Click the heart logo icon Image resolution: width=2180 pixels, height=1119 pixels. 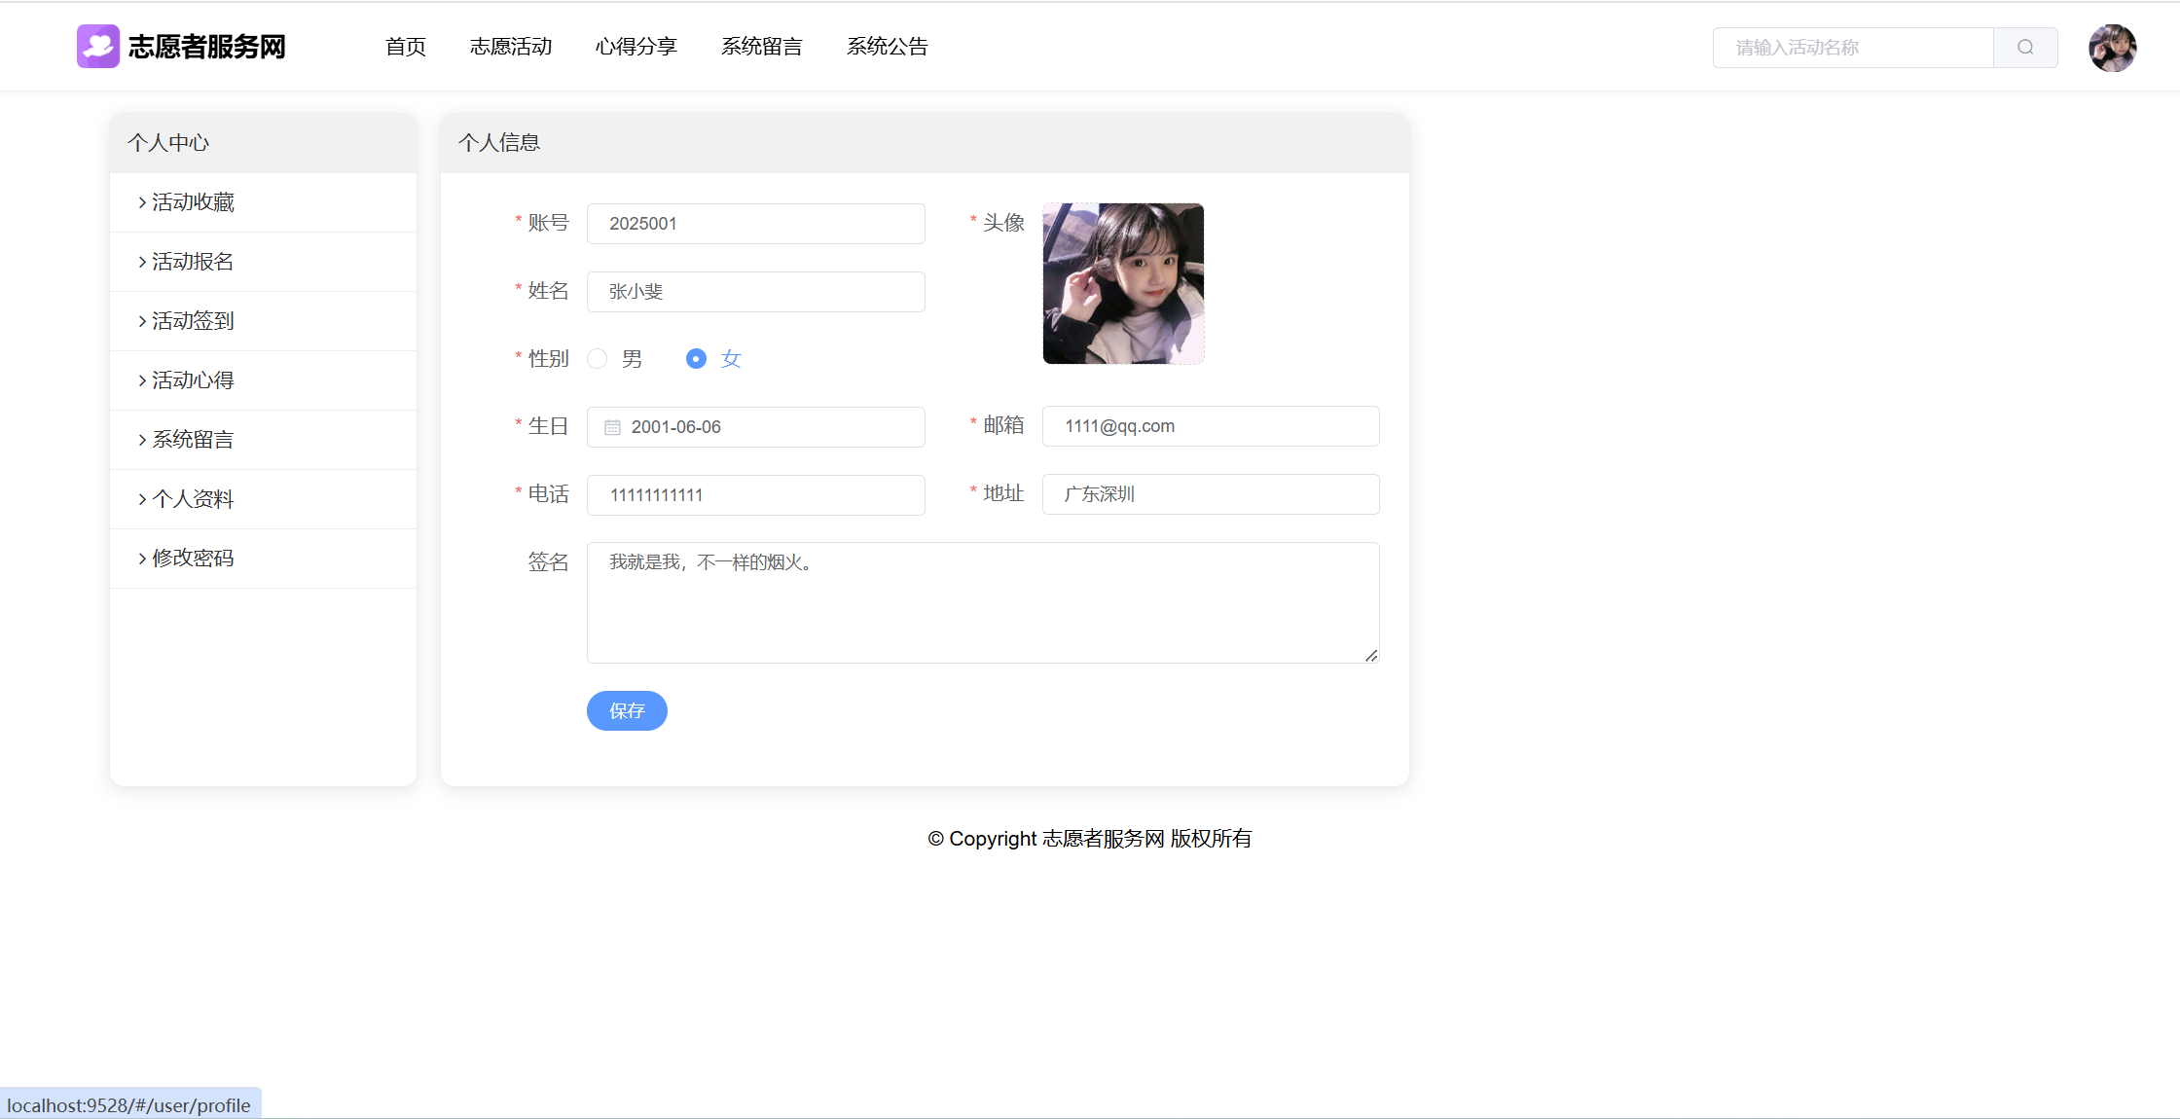click(x=98, y=47)
